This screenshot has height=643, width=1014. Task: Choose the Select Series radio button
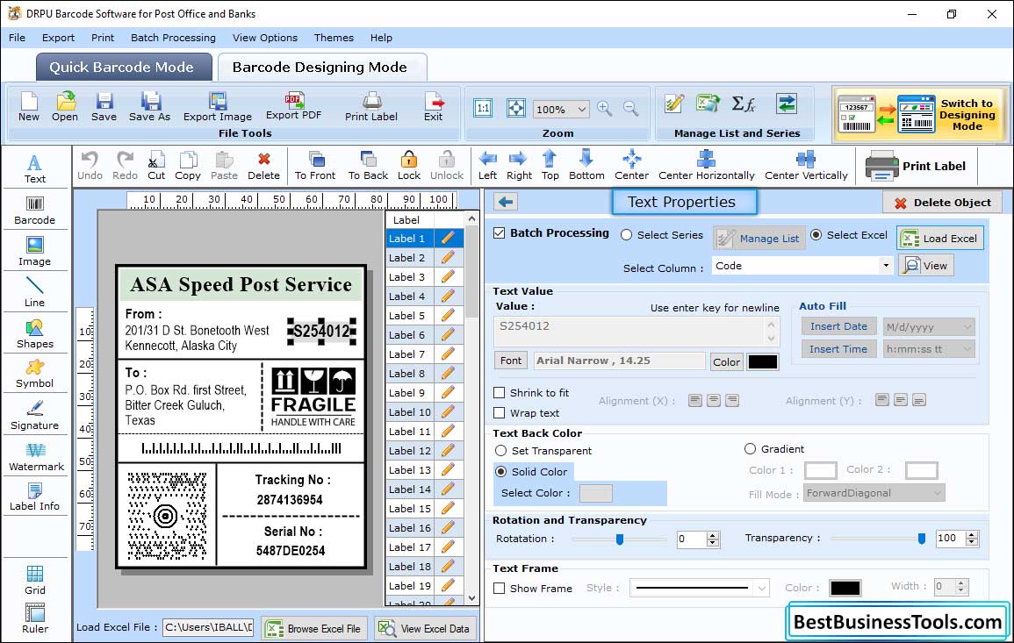point(626,235)
